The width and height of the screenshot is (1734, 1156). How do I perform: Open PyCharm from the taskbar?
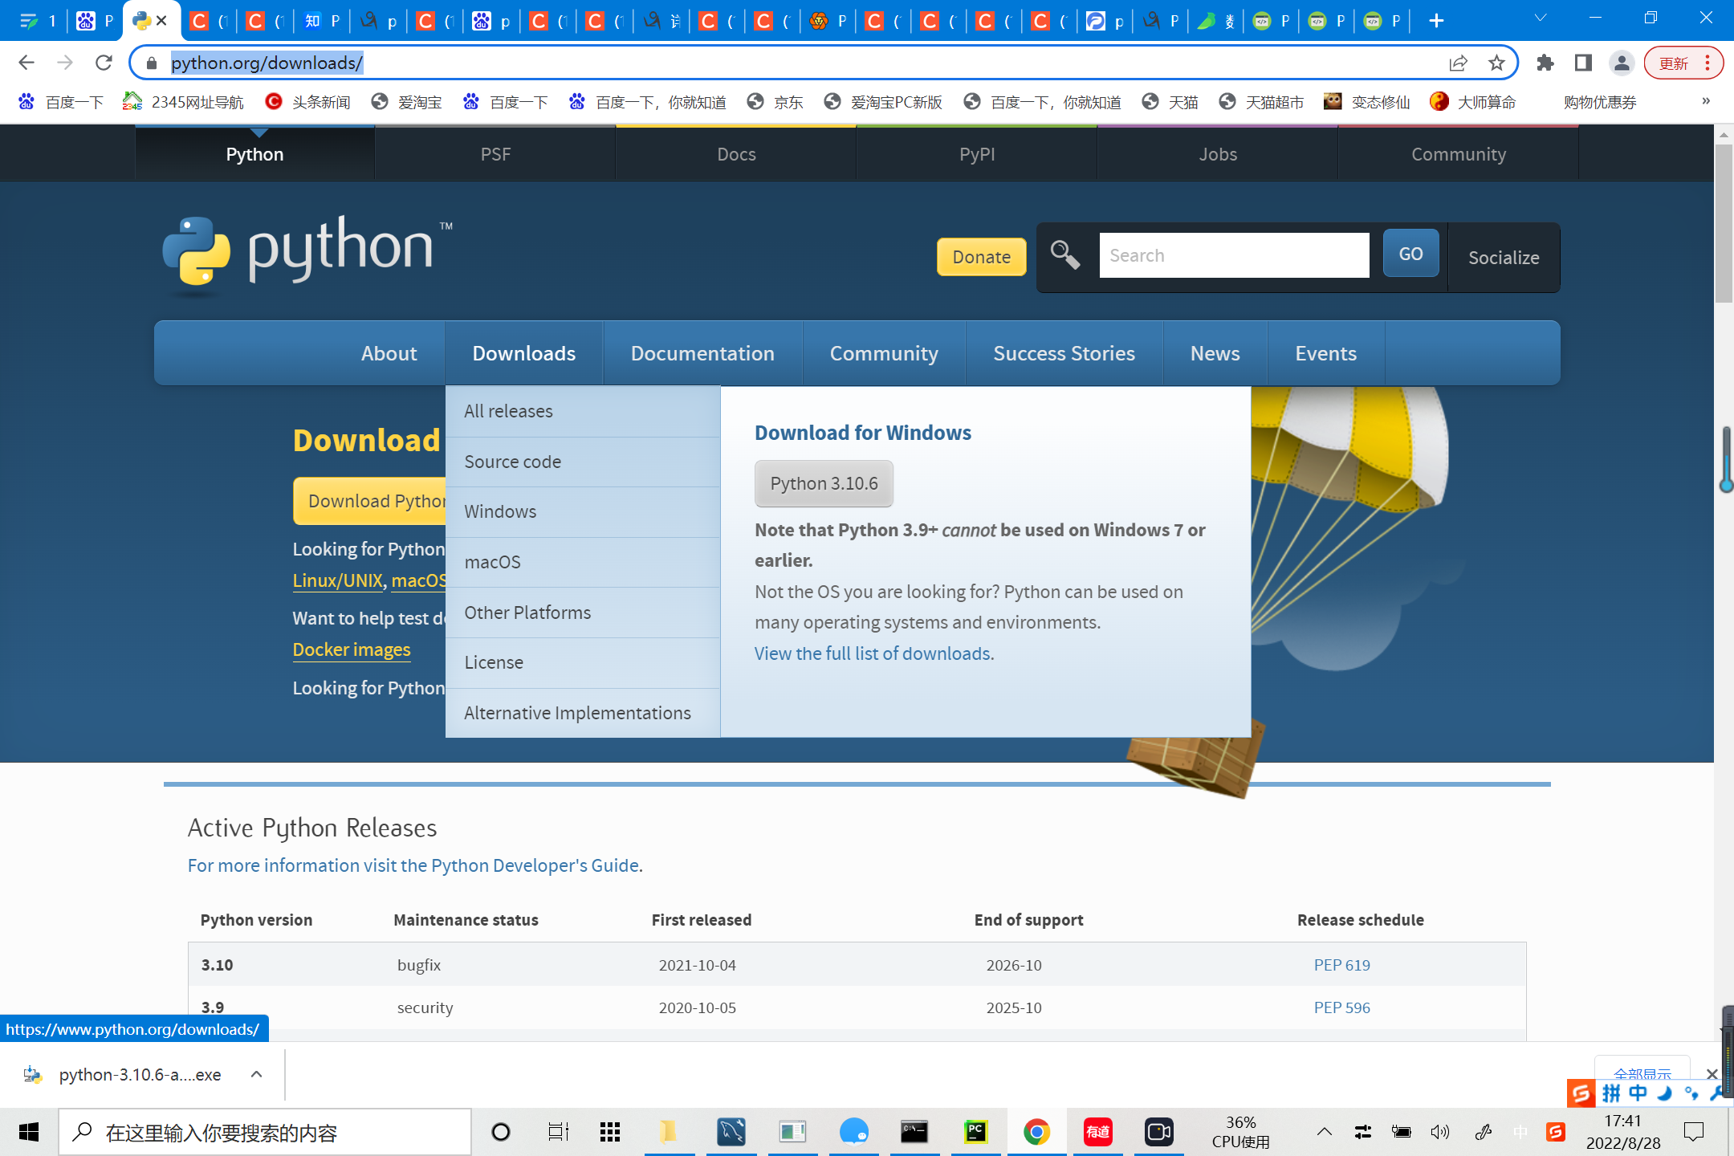(x=975, y=1133)
